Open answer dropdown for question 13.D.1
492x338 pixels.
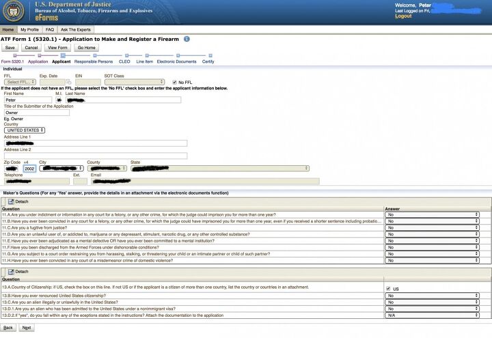coord(432,309)
